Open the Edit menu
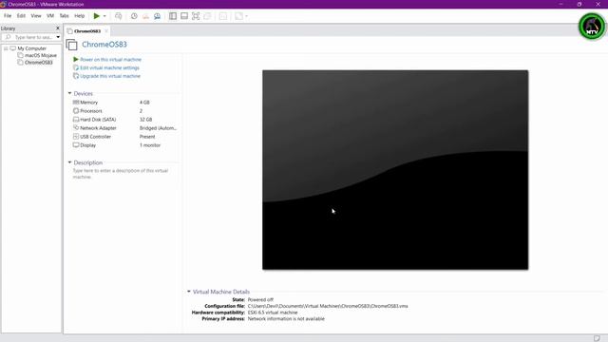608x342 pixels. point(21,16)
